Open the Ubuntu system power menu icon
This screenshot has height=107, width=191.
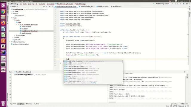(190, 1)
